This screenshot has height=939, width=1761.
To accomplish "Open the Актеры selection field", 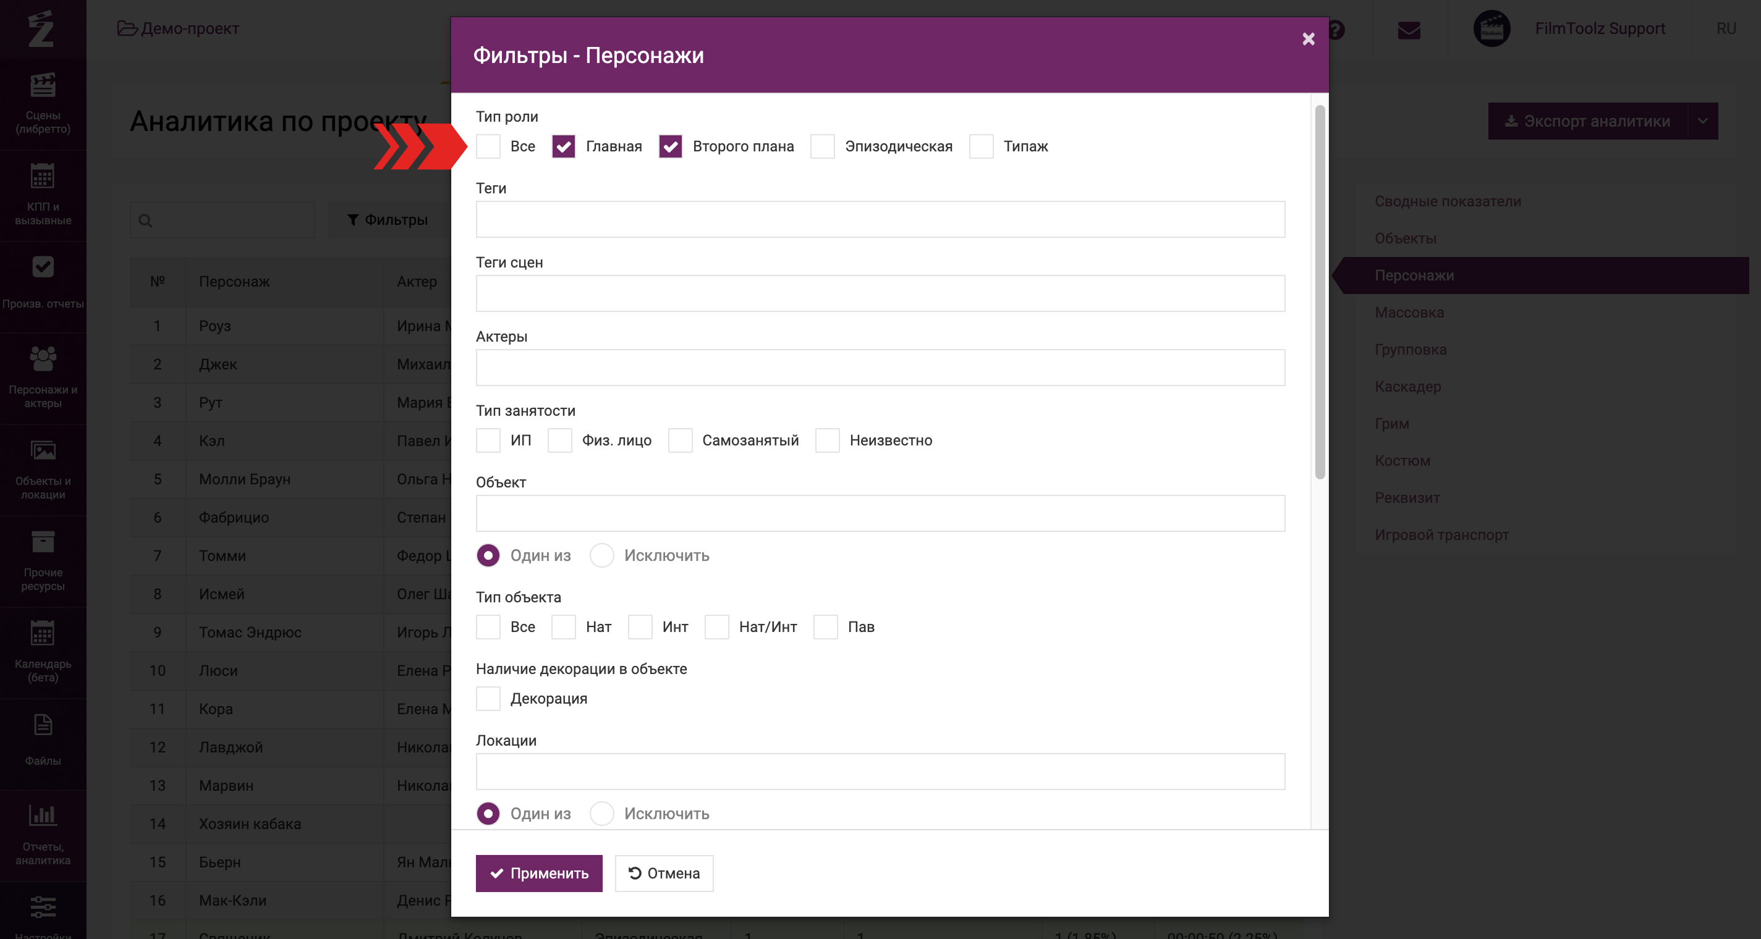I will [880, 368].
